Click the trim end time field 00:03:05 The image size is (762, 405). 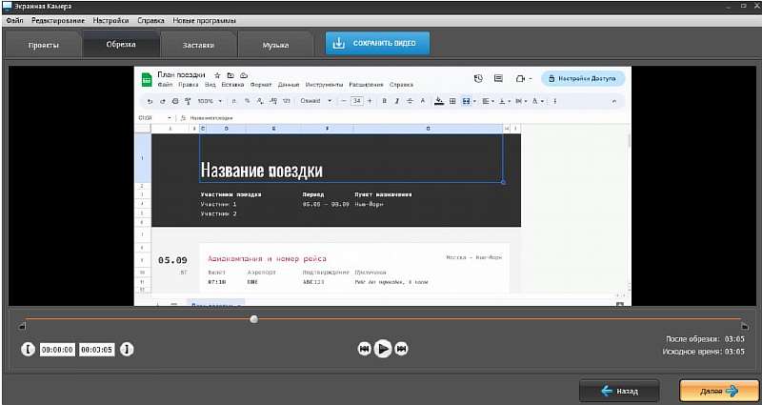tap(96, 350)
